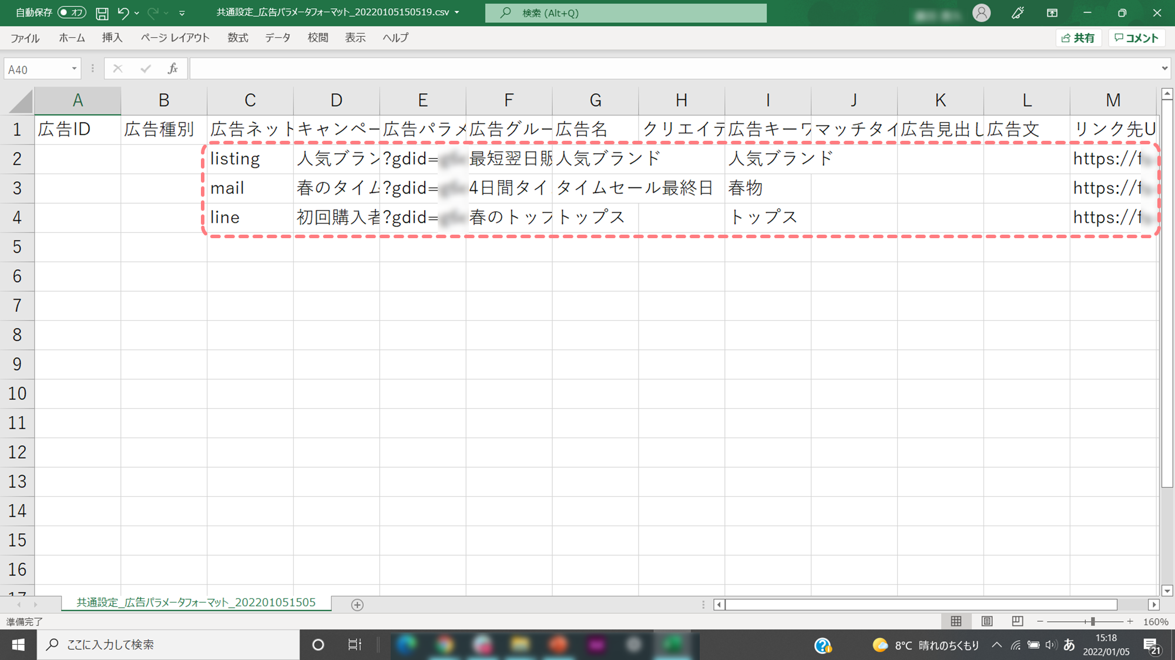Screen dimensions: 1175x660
Task: Open Ribbon Display Options icon
Action: click(x=1052, y=13)
